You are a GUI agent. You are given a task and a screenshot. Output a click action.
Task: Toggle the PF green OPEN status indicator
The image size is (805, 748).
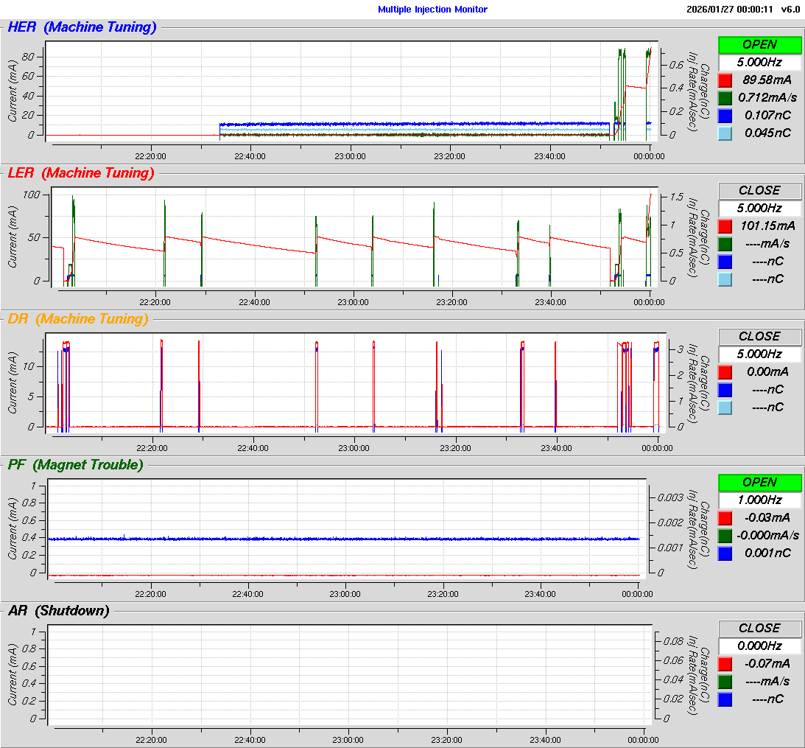[x=759, y=482]
